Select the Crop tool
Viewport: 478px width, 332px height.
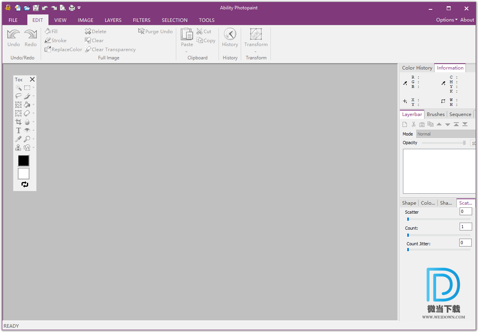point(18,122)
